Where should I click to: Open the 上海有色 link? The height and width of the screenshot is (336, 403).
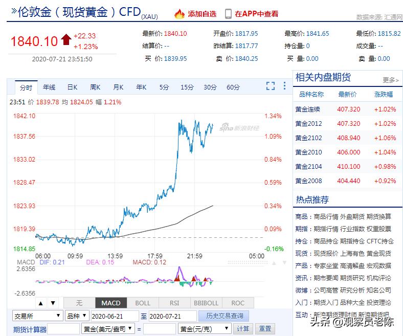tap(352, 254)
